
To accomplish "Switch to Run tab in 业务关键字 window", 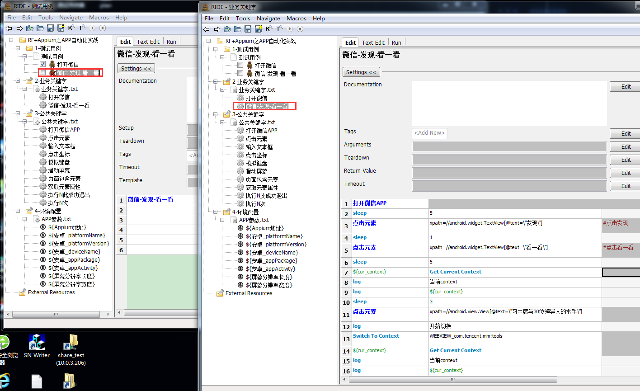I will click(x=396, y=42).
